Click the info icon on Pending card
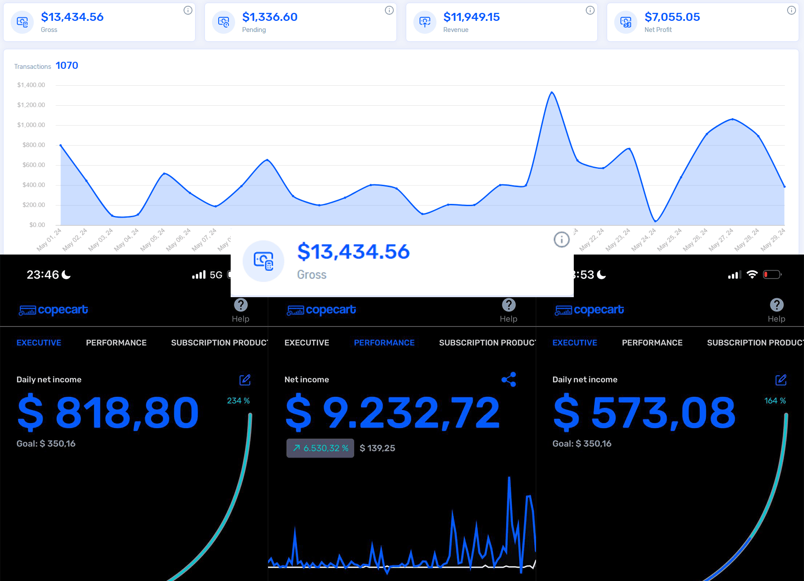Image resolution: width=804 pixels, height=581 pixels. [x=389, y=10]
